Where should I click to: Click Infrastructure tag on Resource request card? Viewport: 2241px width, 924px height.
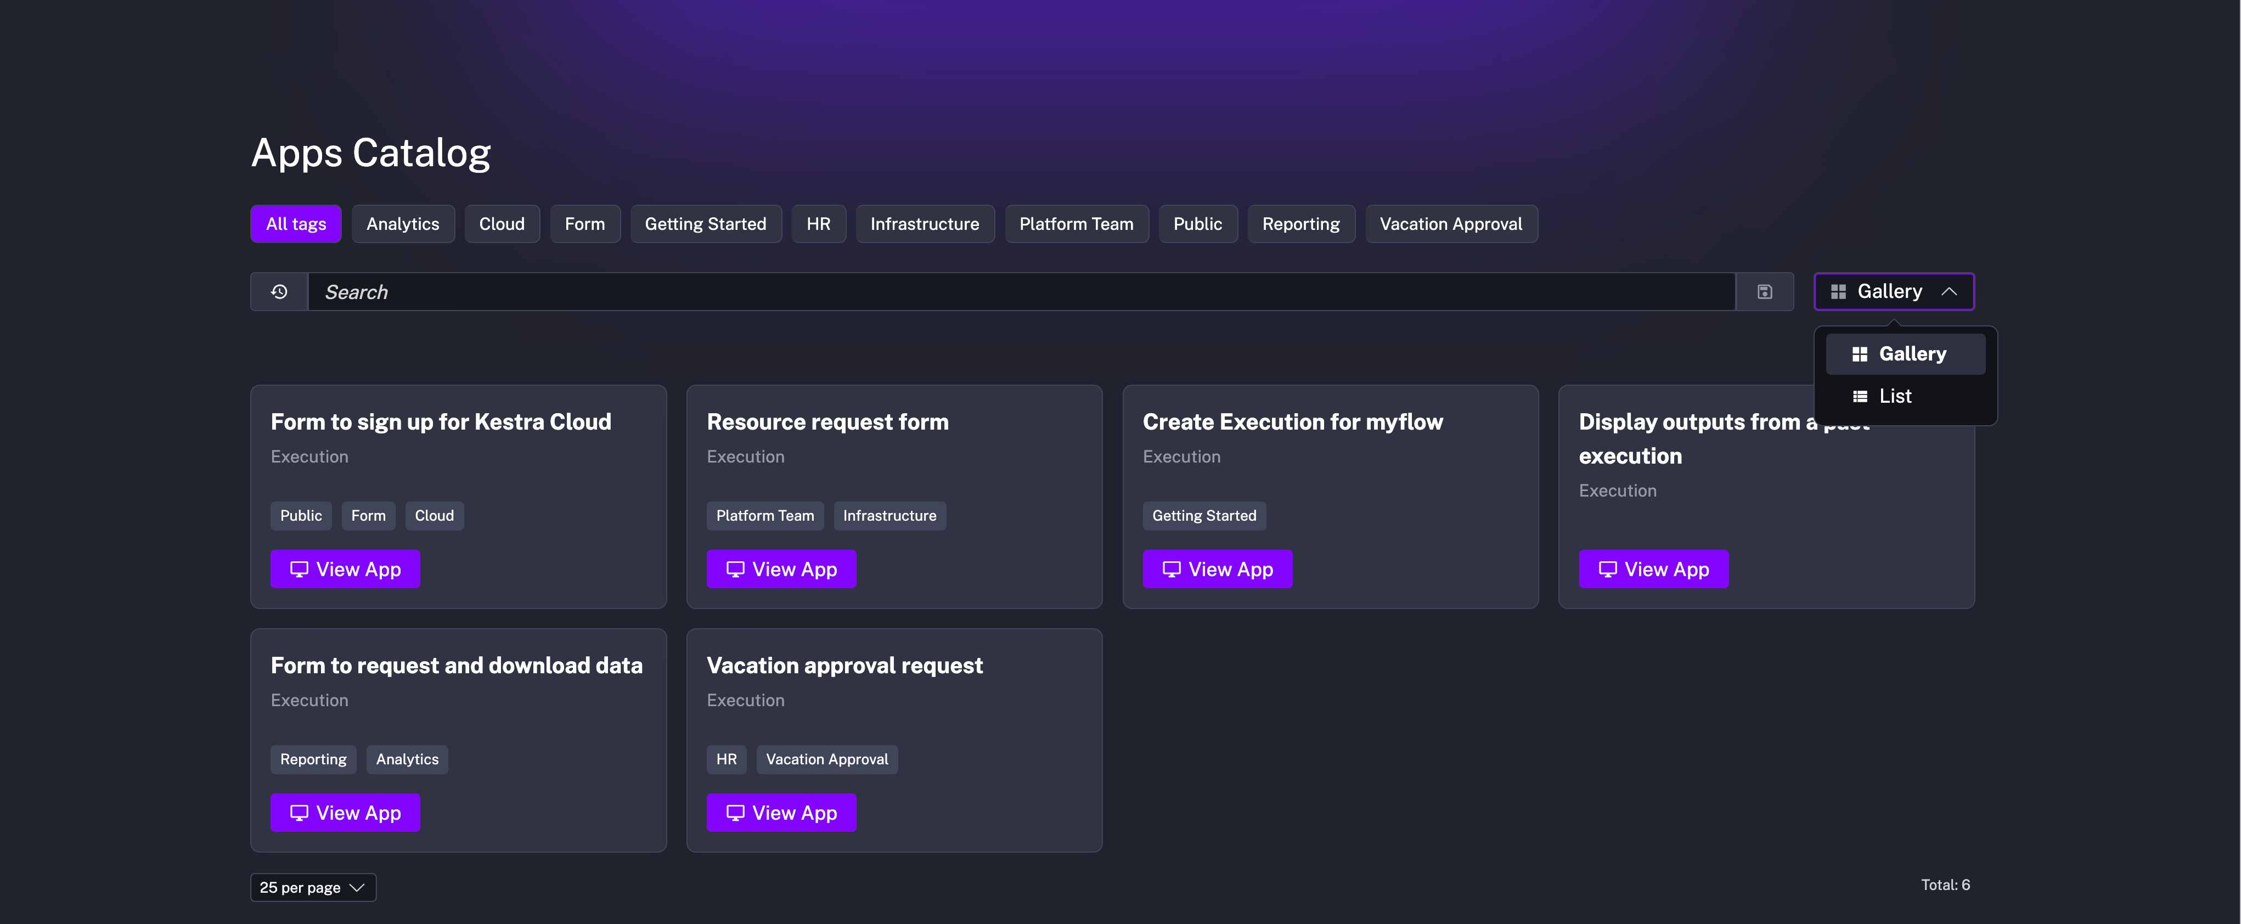[889, 516]
